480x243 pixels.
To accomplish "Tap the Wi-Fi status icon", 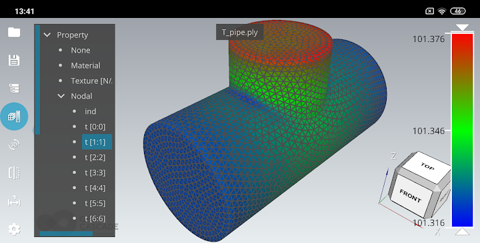I will [x=442, y=11].
